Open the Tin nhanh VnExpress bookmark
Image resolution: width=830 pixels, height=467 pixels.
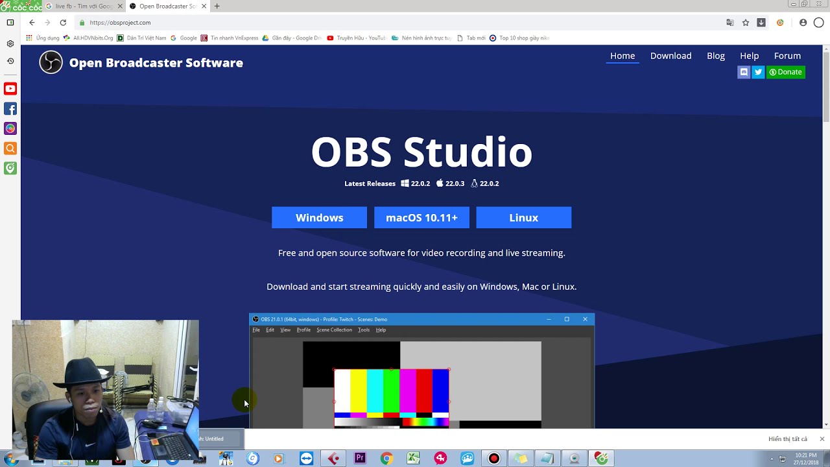230,38
